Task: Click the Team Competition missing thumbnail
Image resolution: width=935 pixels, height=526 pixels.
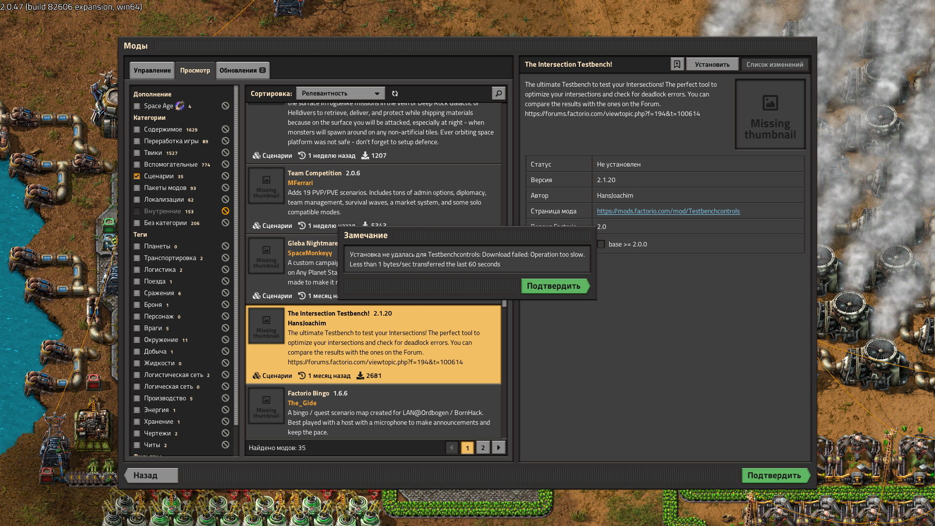Action: pos(266,186)
